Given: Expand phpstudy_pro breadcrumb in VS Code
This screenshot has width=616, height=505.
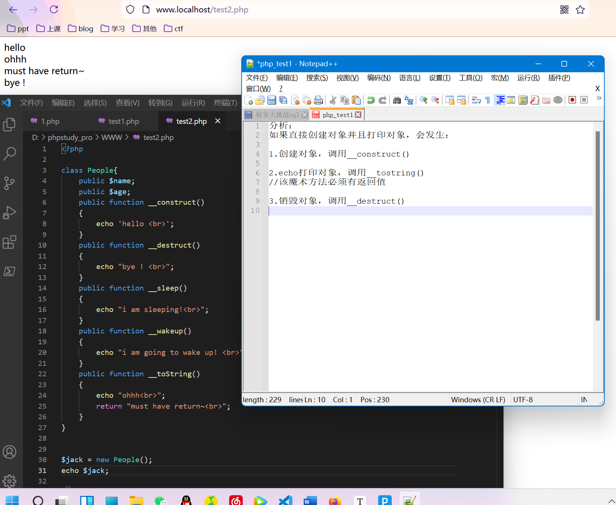Looking at the screenshot, I should 70,137.
